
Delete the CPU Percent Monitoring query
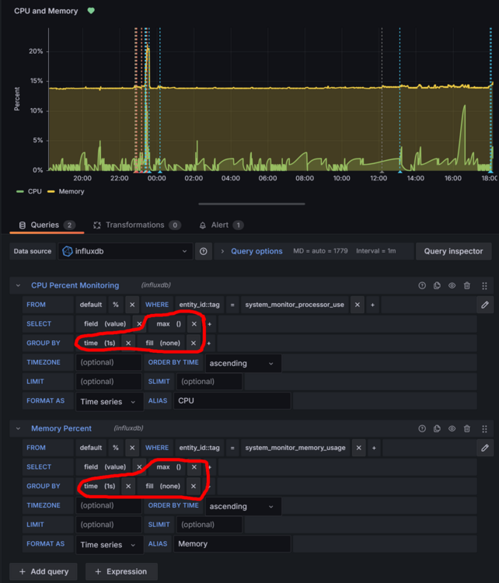coord(467,286)
